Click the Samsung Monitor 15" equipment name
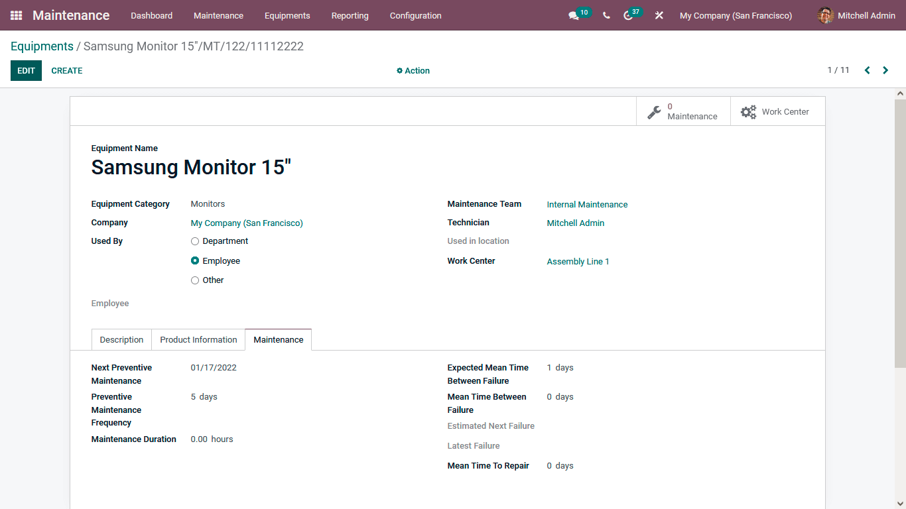This screenshot has width=906, height=509. (x=191, y=168)
